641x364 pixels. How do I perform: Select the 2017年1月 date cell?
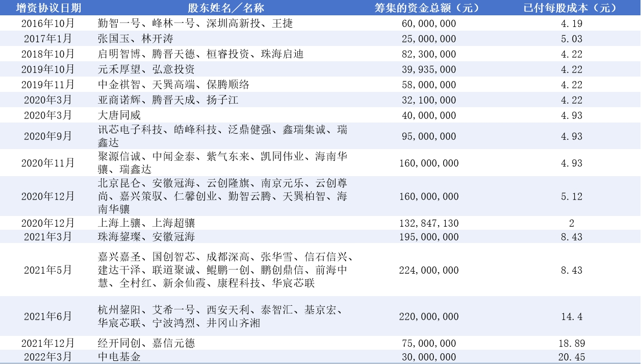pyautogui.click(x=48, y=39)
